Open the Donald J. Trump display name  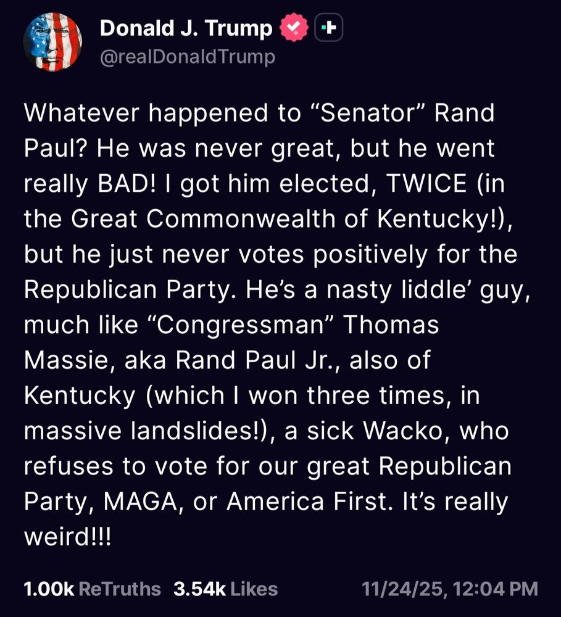tap(186, 28)
